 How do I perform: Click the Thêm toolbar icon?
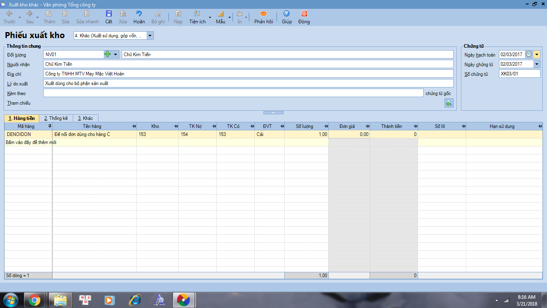[49, 17]
